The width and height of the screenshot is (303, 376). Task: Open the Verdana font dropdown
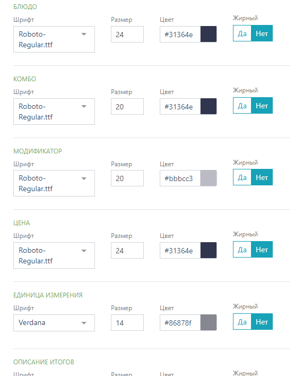coord(54,323)
